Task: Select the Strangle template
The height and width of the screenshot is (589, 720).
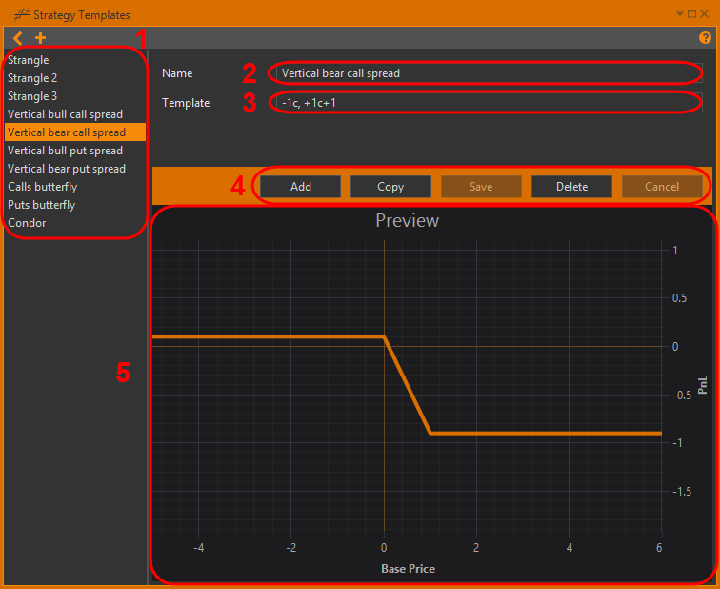Action: pyautogui.click(x=29, y=60)
